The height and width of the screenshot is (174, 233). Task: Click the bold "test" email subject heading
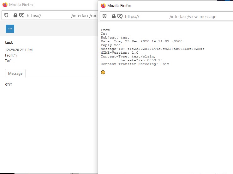coord(9,43)
